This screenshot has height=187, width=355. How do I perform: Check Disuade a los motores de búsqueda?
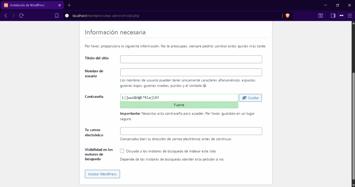pyautogui.click(x=122, y=151)
